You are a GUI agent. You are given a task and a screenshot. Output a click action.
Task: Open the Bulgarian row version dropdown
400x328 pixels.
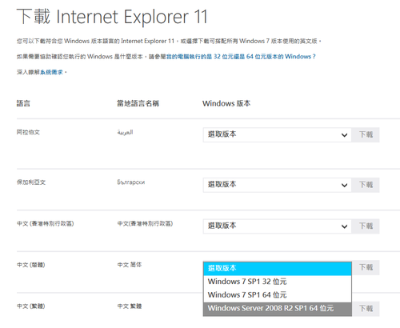277,185
